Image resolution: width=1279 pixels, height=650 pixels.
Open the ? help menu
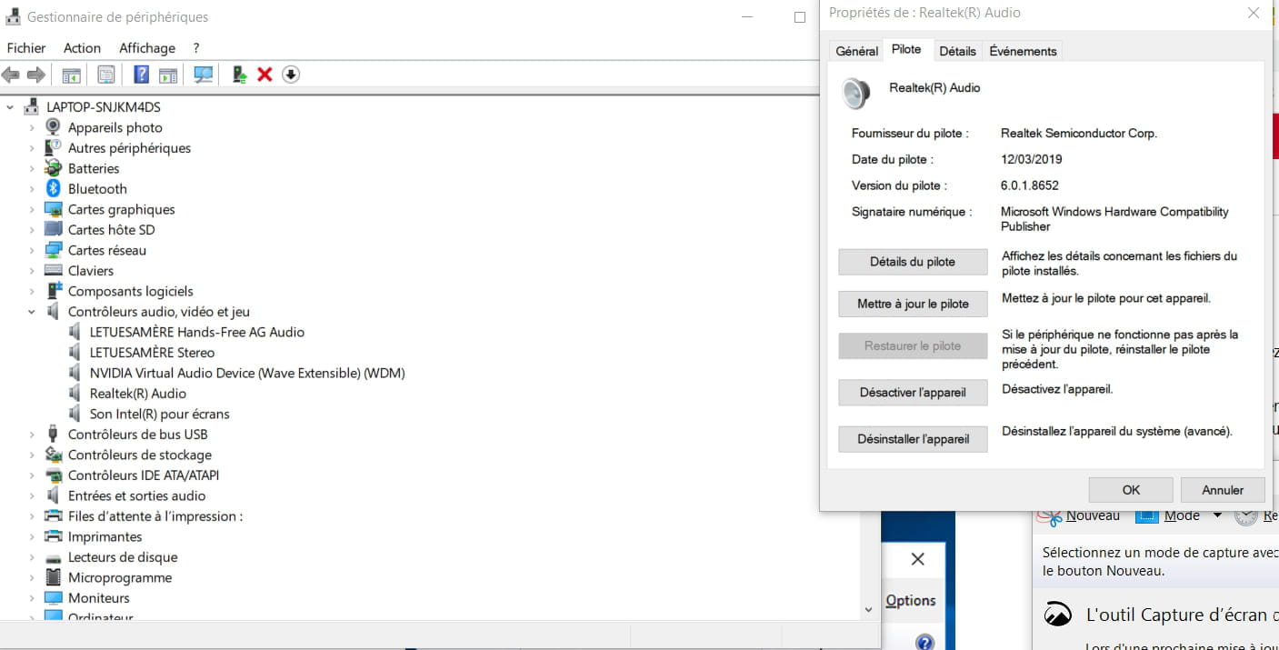(x=195, y=48)
